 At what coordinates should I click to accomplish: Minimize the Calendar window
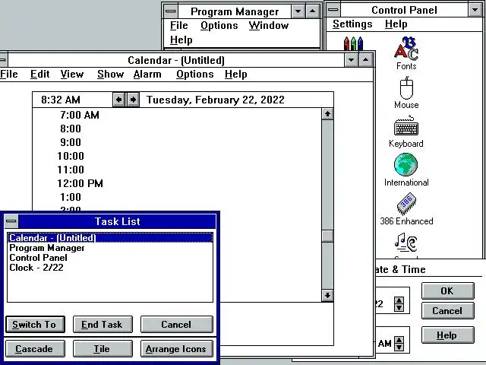pos(352,59)
